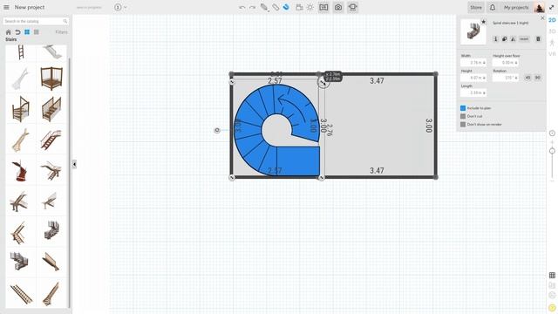
Task: Open the sun lighting settings
Action: (310, 7)
